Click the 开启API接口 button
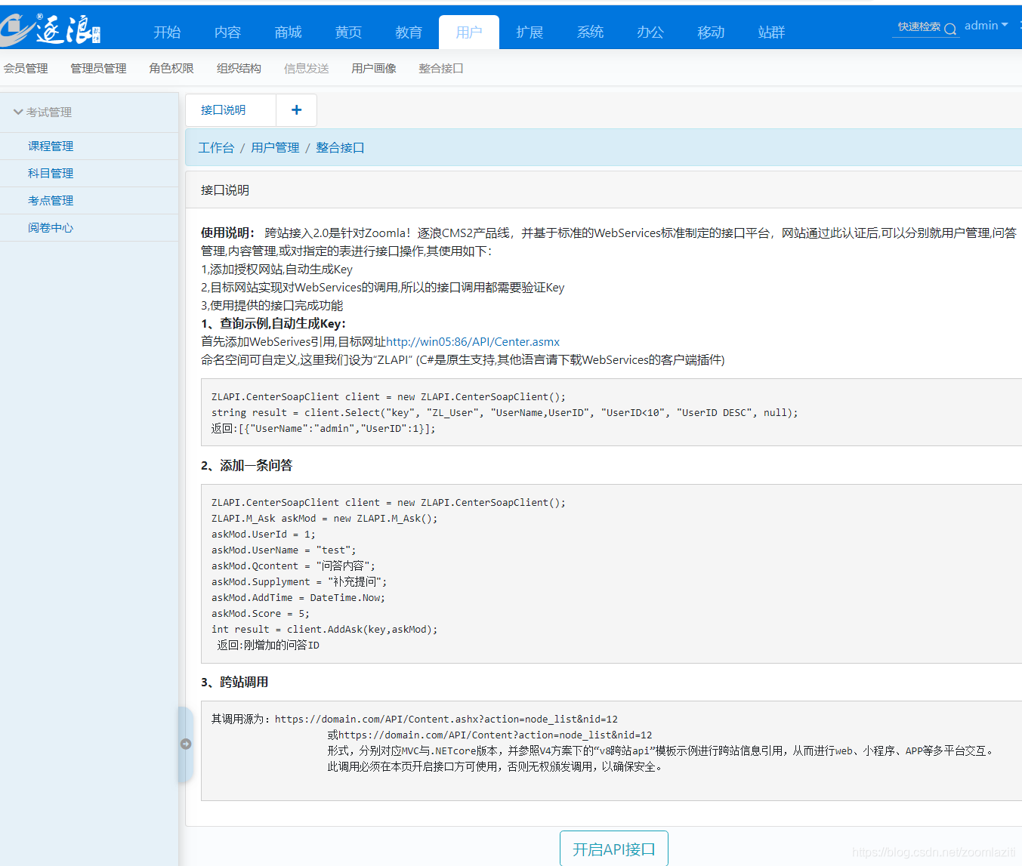This screenshot has height=866, width=1022. (x=614, y=849)
